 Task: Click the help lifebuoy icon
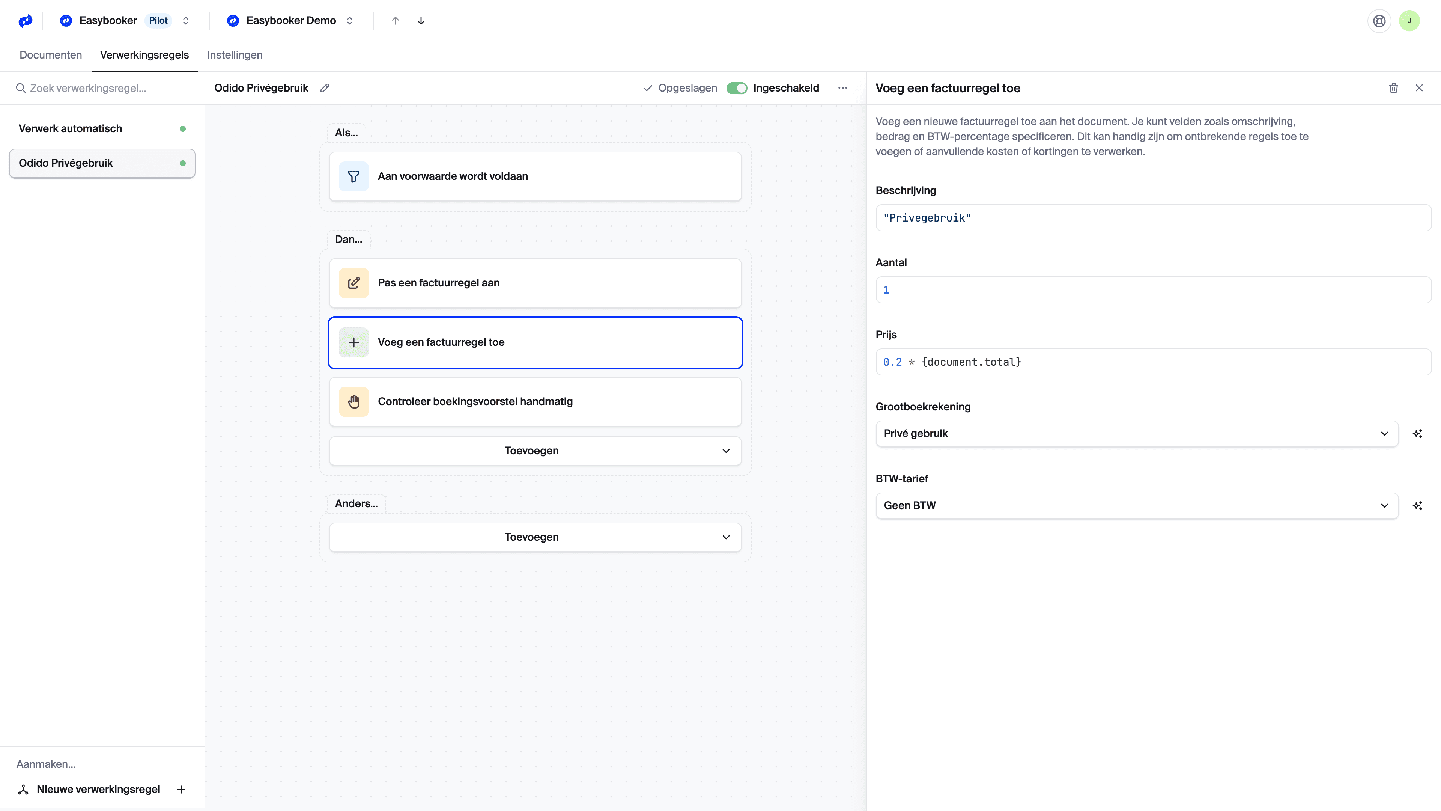point(1379,21)
